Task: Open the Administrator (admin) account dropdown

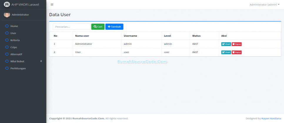Action: (x=264, y=5)
